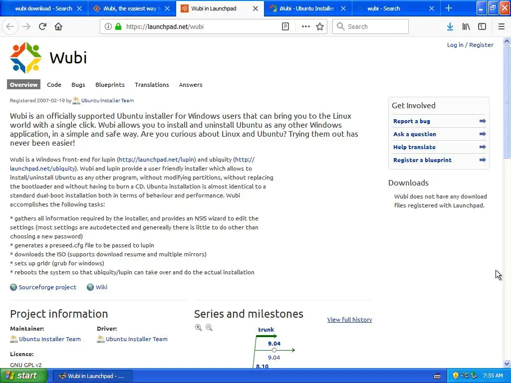The width and height of the screenshot is (511, 383).
Task: Open the Library bookshelf icon
Action: [466, 27]
